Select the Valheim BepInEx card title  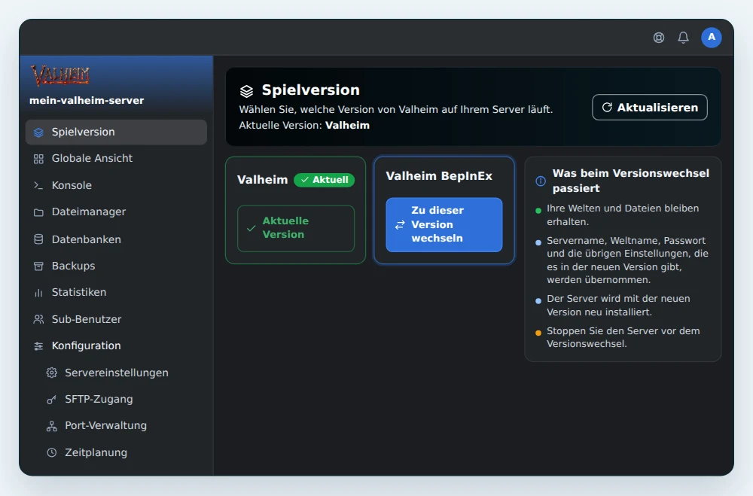439,176
